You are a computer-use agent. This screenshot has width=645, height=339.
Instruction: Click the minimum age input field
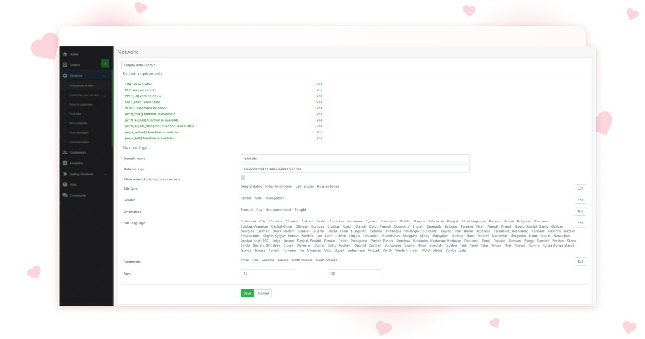(267, 273)
